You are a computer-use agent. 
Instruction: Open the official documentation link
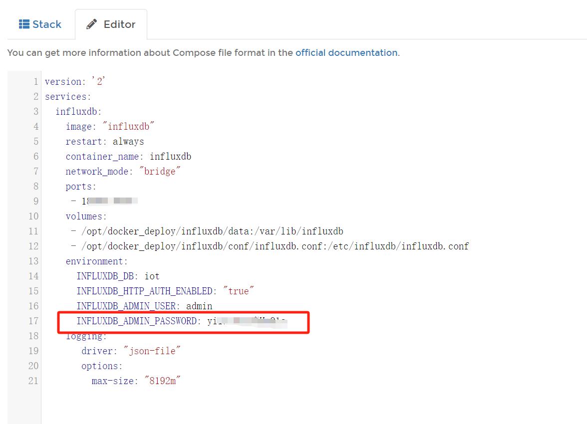point(346,52)
